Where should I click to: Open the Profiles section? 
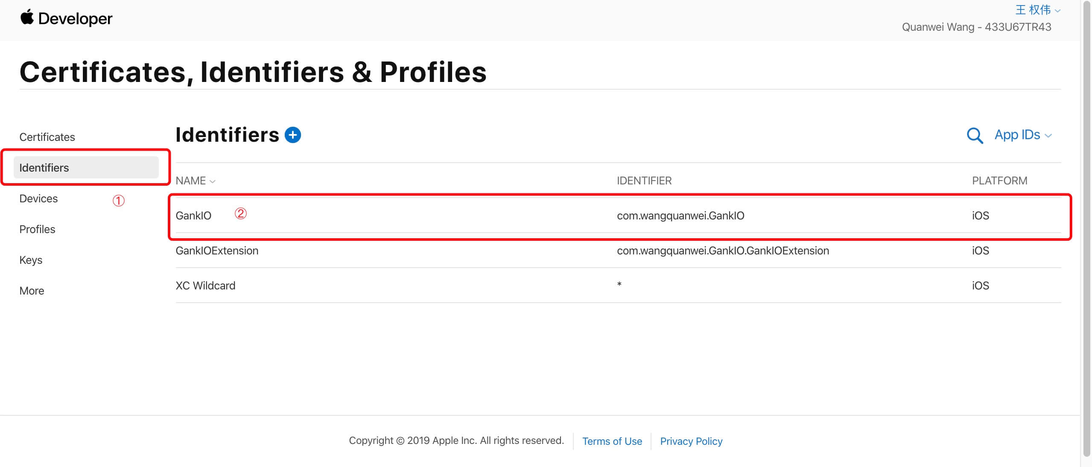click(x=37, y=229)
